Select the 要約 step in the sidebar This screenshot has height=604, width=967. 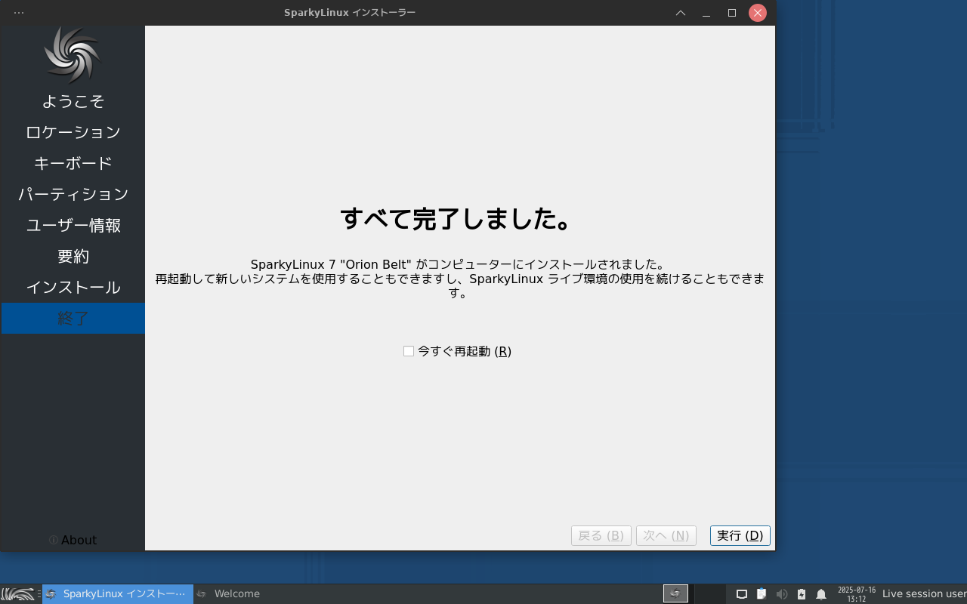pyautogui.click(x=73, y=256)
